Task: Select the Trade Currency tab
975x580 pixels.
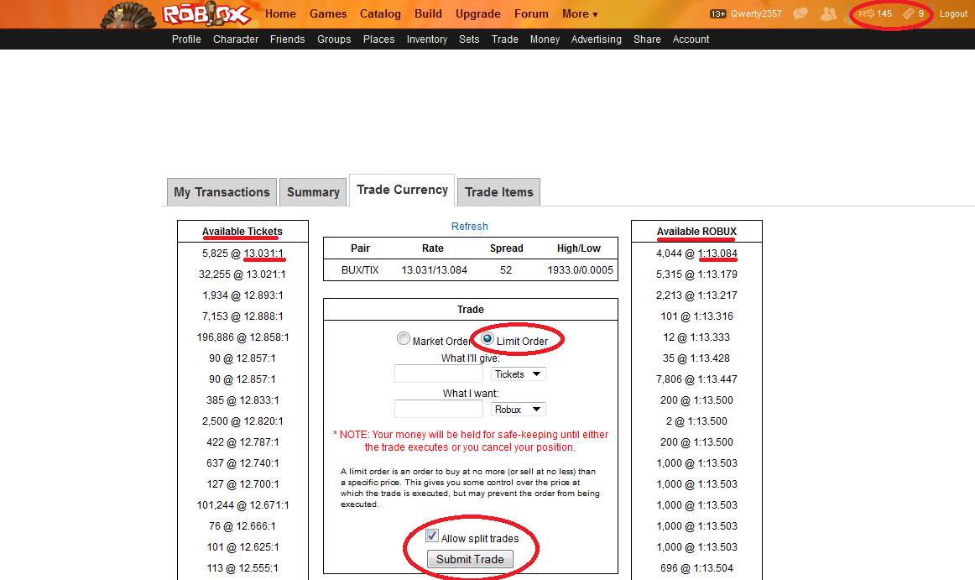Action: pyautogui.click(x=402, y=190)
